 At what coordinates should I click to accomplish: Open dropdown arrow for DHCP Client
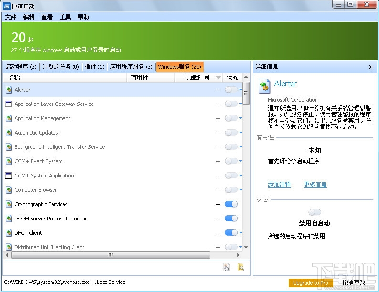241,232
